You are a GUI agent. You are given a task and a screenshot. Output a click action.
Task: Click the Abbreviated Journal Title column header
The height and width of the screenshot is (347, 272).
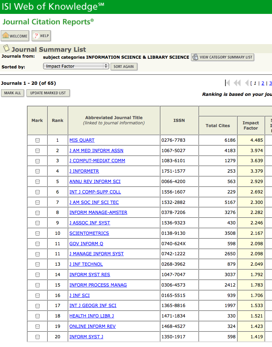coord(114,120)
